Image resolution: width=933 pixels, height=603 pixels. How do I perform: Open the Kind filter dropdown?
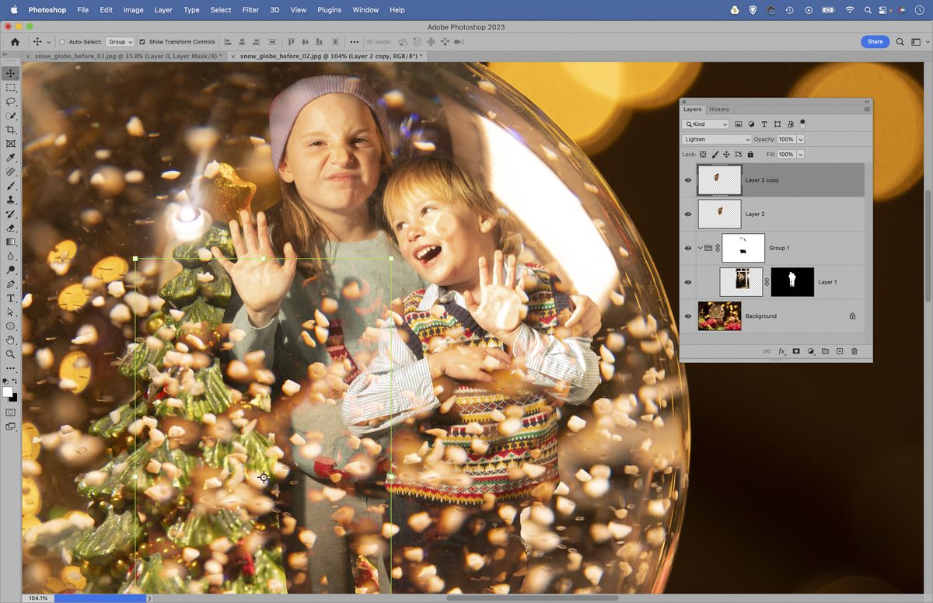(x=704, y=124)
